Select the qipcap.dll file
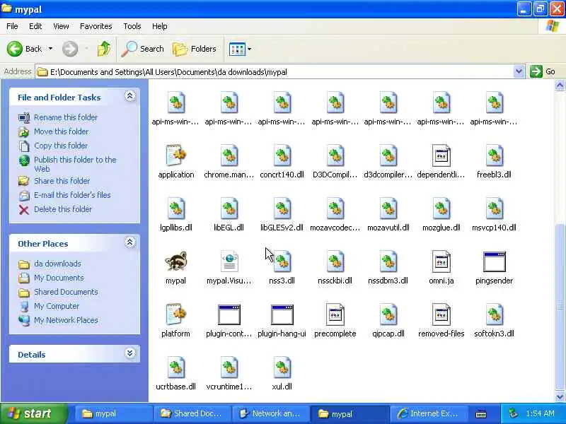The height and width of the screenshot is (424, 566). tap(388, 314)
